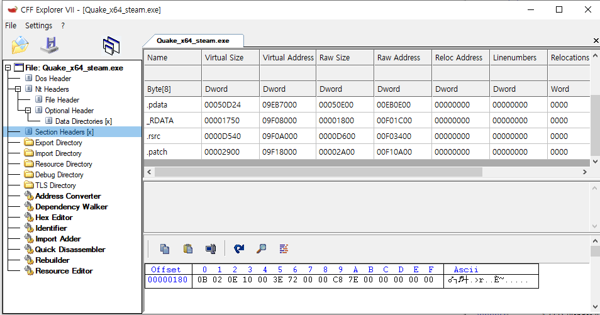600x315 pixels.
Task: Maximize the CFF Explorer window
Action: pyautogui.click(x=559, y=9)
